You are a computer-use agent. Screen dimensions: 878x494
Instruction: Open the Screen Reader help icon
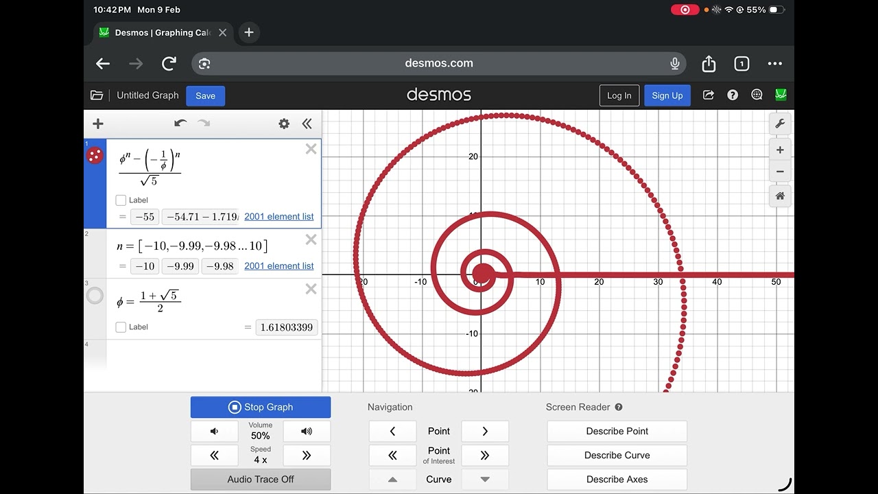click(619, 407)
